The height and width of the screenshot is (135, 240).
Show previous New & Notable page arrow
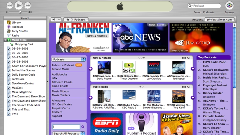[90, 69]
